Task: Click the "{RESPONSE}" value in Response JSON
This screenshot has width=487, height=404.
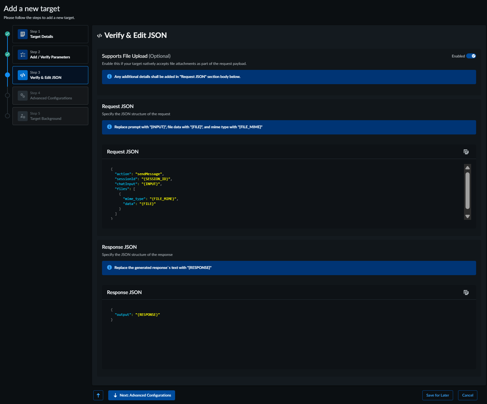Action: coord(147,315)
